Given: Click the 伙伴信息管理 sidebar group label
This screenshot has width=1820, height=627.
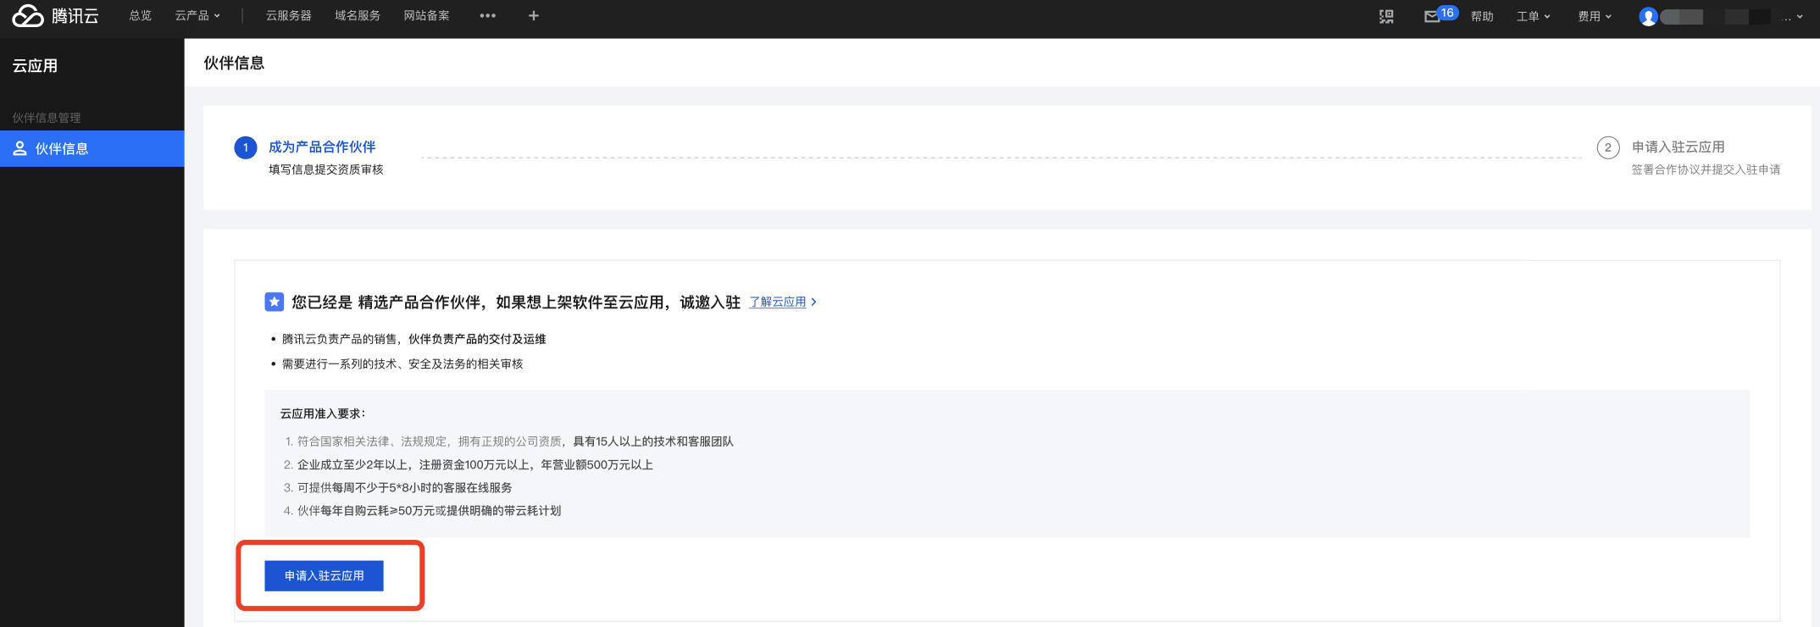Looking at the screenshot, I should tap(47, 118).
